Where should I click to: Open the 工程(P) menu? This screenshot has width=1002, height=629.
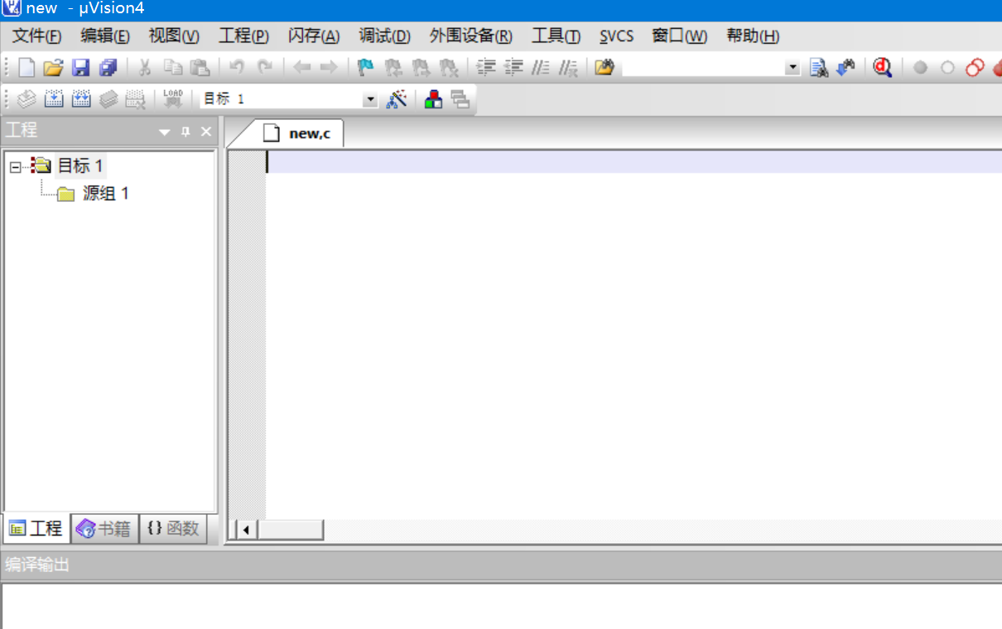tap(243, 36)
